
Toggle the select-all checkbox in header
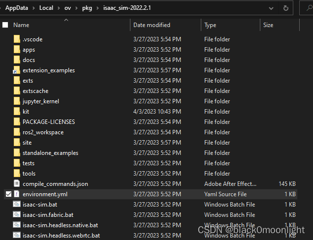coord(5,25)
